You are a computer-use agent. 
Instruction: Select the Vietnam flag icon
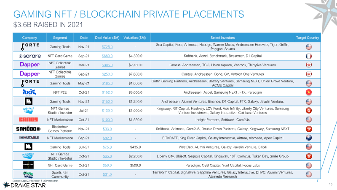[308, 92]
